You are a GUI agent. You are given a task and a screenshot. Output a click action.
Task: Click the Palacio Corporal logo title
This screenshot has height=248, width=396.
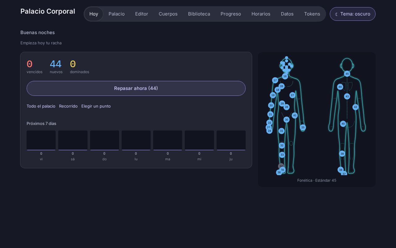click(x=48, y=11)
